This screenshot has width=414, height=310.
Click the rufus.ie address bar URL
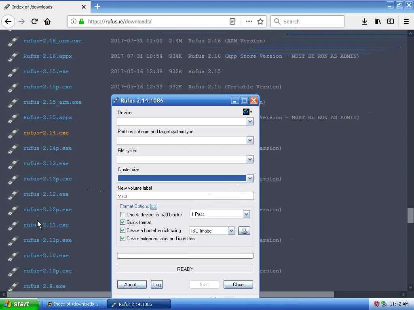click(120, 22)
